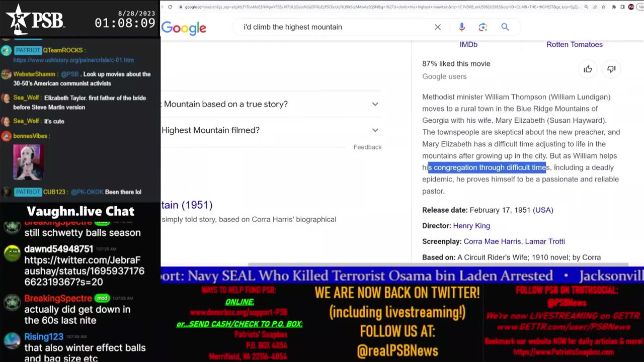644x362 pixels.
Task: Click Rising123 username in Vaughn chat
Action: [x=44, y=337]
